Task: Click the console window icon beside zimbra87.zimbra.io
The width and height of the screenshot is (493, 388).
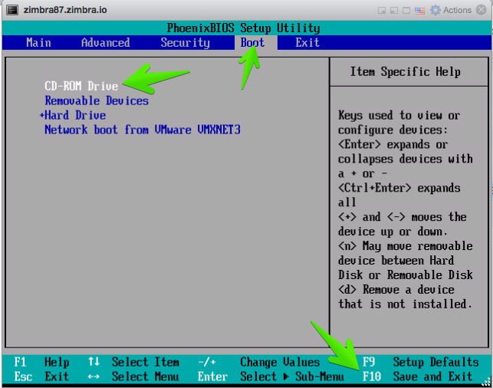Action: coord(12,10)
